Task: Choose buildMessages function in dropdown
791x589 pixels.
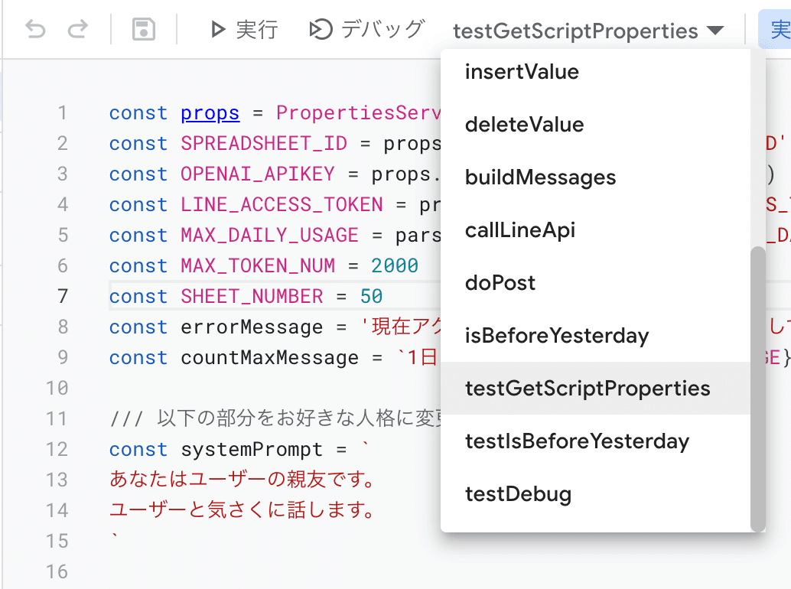Action: (x=540, y=178)
